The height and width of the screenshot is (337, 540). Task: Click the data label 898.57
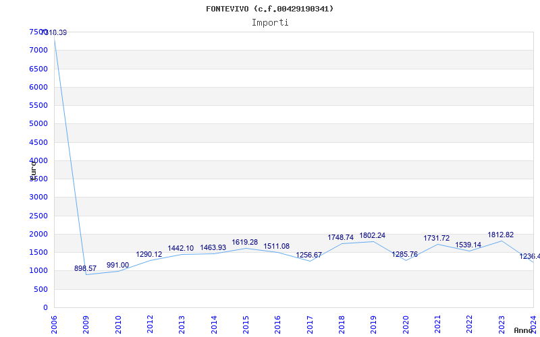[x=86, y=268]
